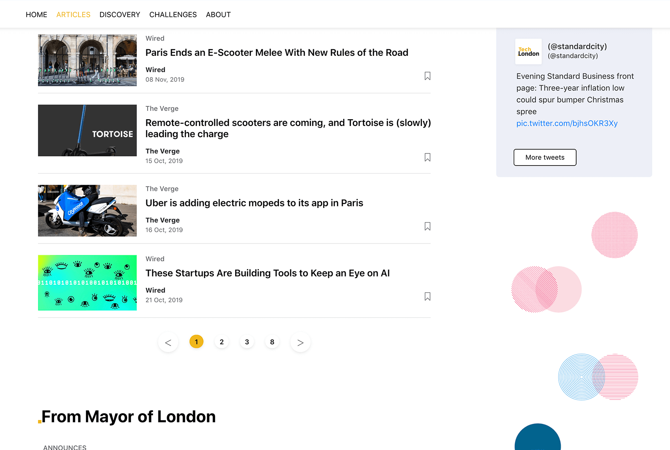This screenshot has height=450, width=670.
Task: Go to page 2 in pagination
Action: 222,342
